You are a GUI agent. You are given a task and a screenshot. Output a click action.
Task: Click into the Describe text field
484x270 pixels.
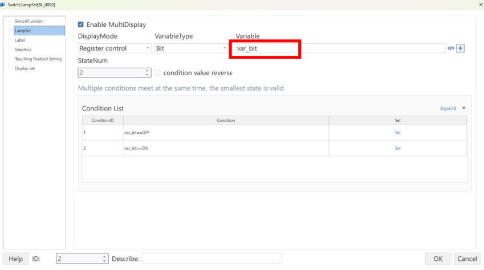pos(212,259)
